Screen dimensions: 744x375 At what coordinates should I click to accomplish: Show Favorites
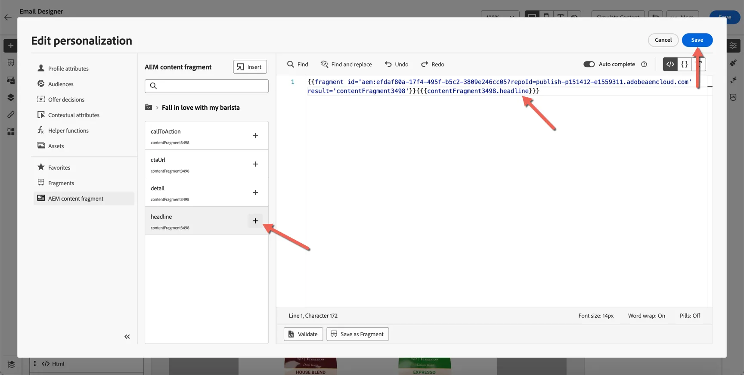click(x=84, y=167)
